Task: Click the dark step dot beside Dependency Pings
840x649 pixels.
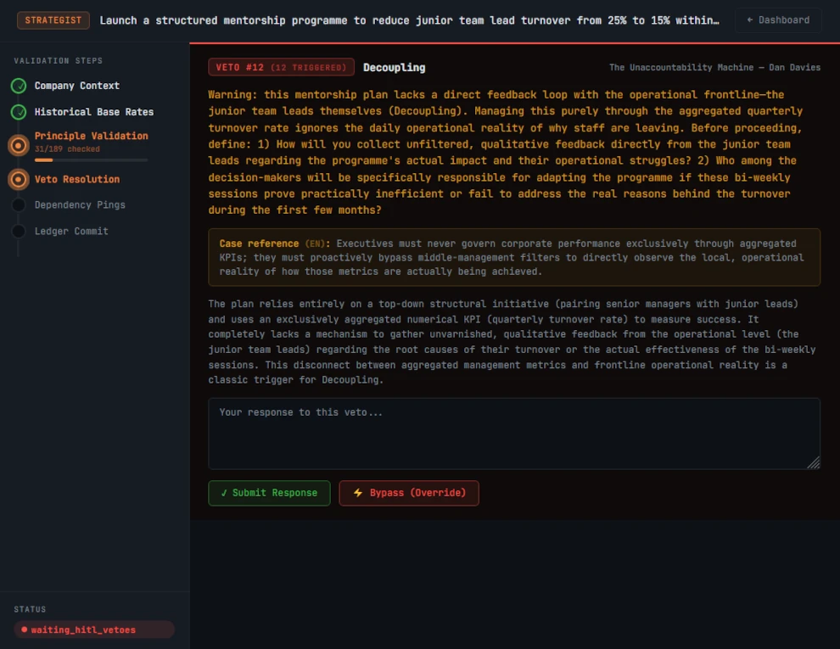Action: tap(19, 205)
